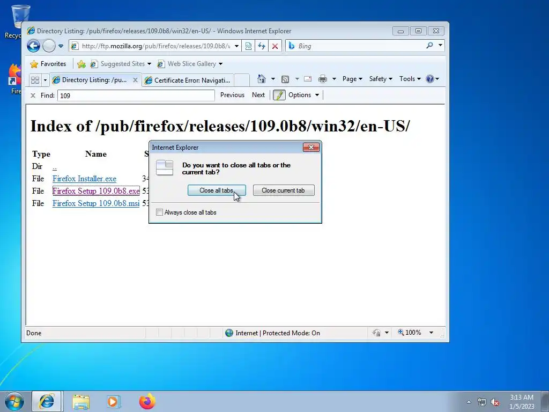Expand the tab list dropdown arrow
Viewport: 549px width, 412px height.
click(x=45, y=80)
